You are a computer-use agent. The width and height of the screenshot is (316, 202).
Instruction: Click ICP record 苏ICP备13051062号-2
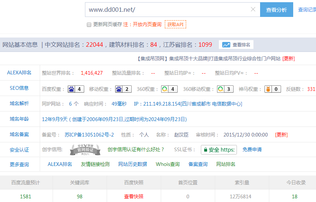coord(89,135)
